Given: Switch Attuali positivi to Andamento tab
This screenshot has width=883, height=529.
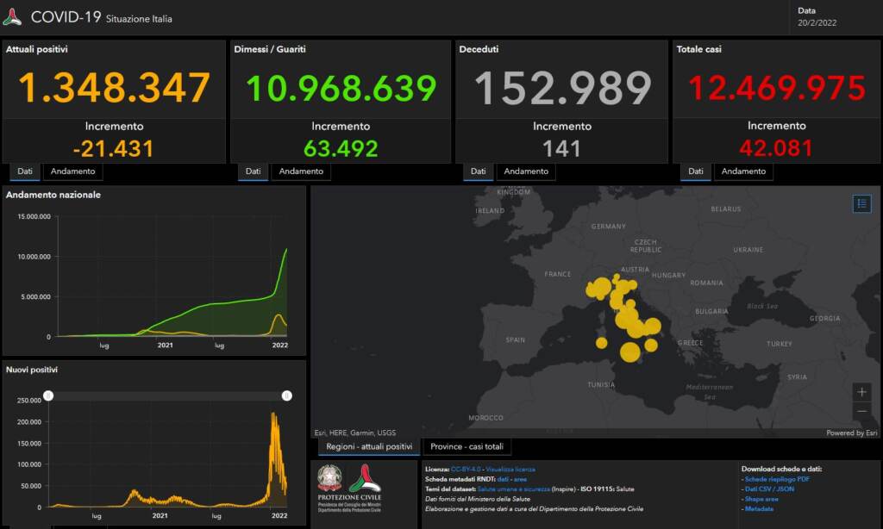Looking at the screenshot, I should point(73,171).
